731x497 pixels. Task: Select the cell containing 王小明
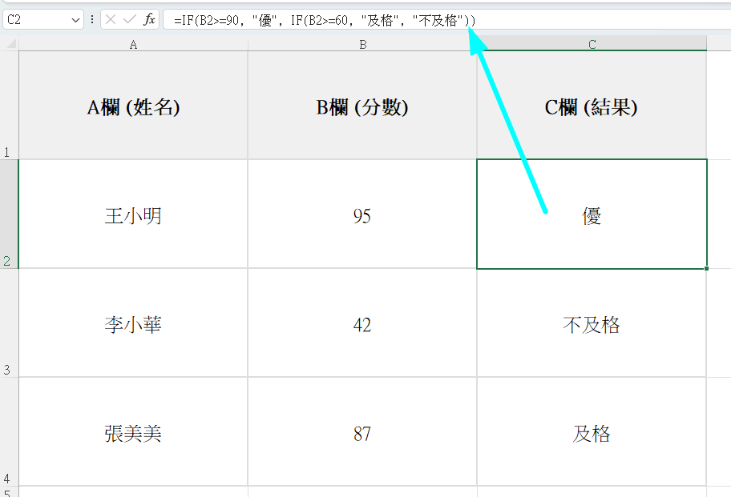[x=132, y=214]
